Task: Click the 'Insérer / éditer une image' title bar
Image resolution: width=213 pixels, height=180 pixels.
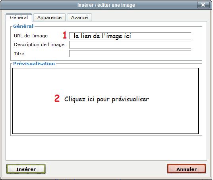Action: [x=106, y=5]
